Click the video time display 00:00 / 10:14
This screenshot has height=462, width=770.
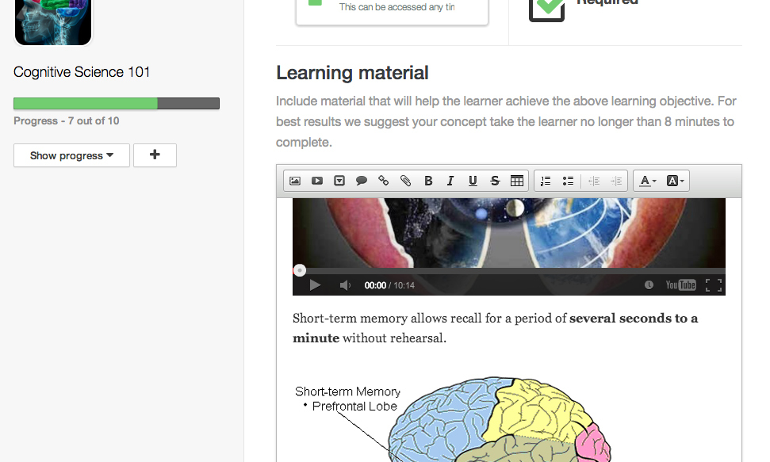(x=389, y=285)
